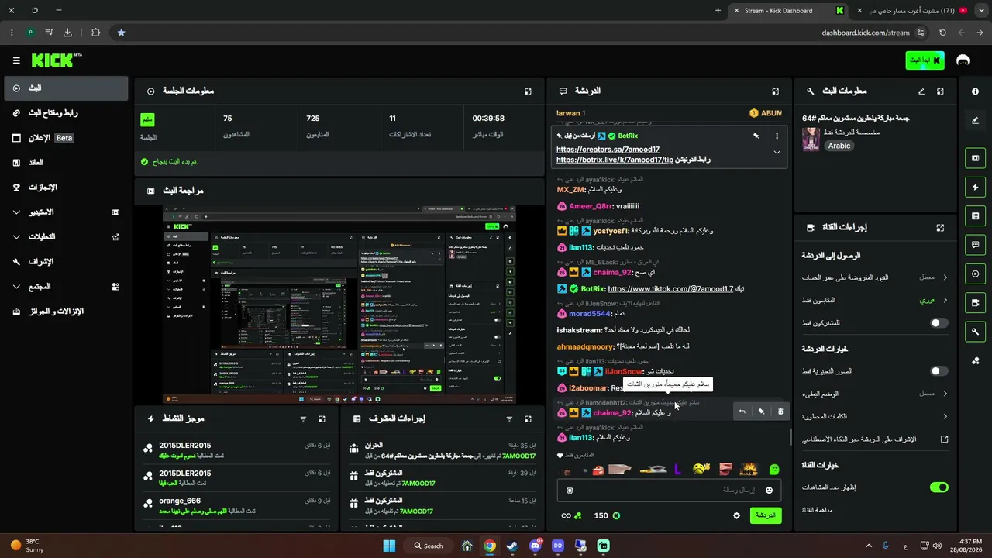Pin the hovered chaima_92 message
Image resolution: width=992 pixels, height=558 pixels.
coord(761,412)
